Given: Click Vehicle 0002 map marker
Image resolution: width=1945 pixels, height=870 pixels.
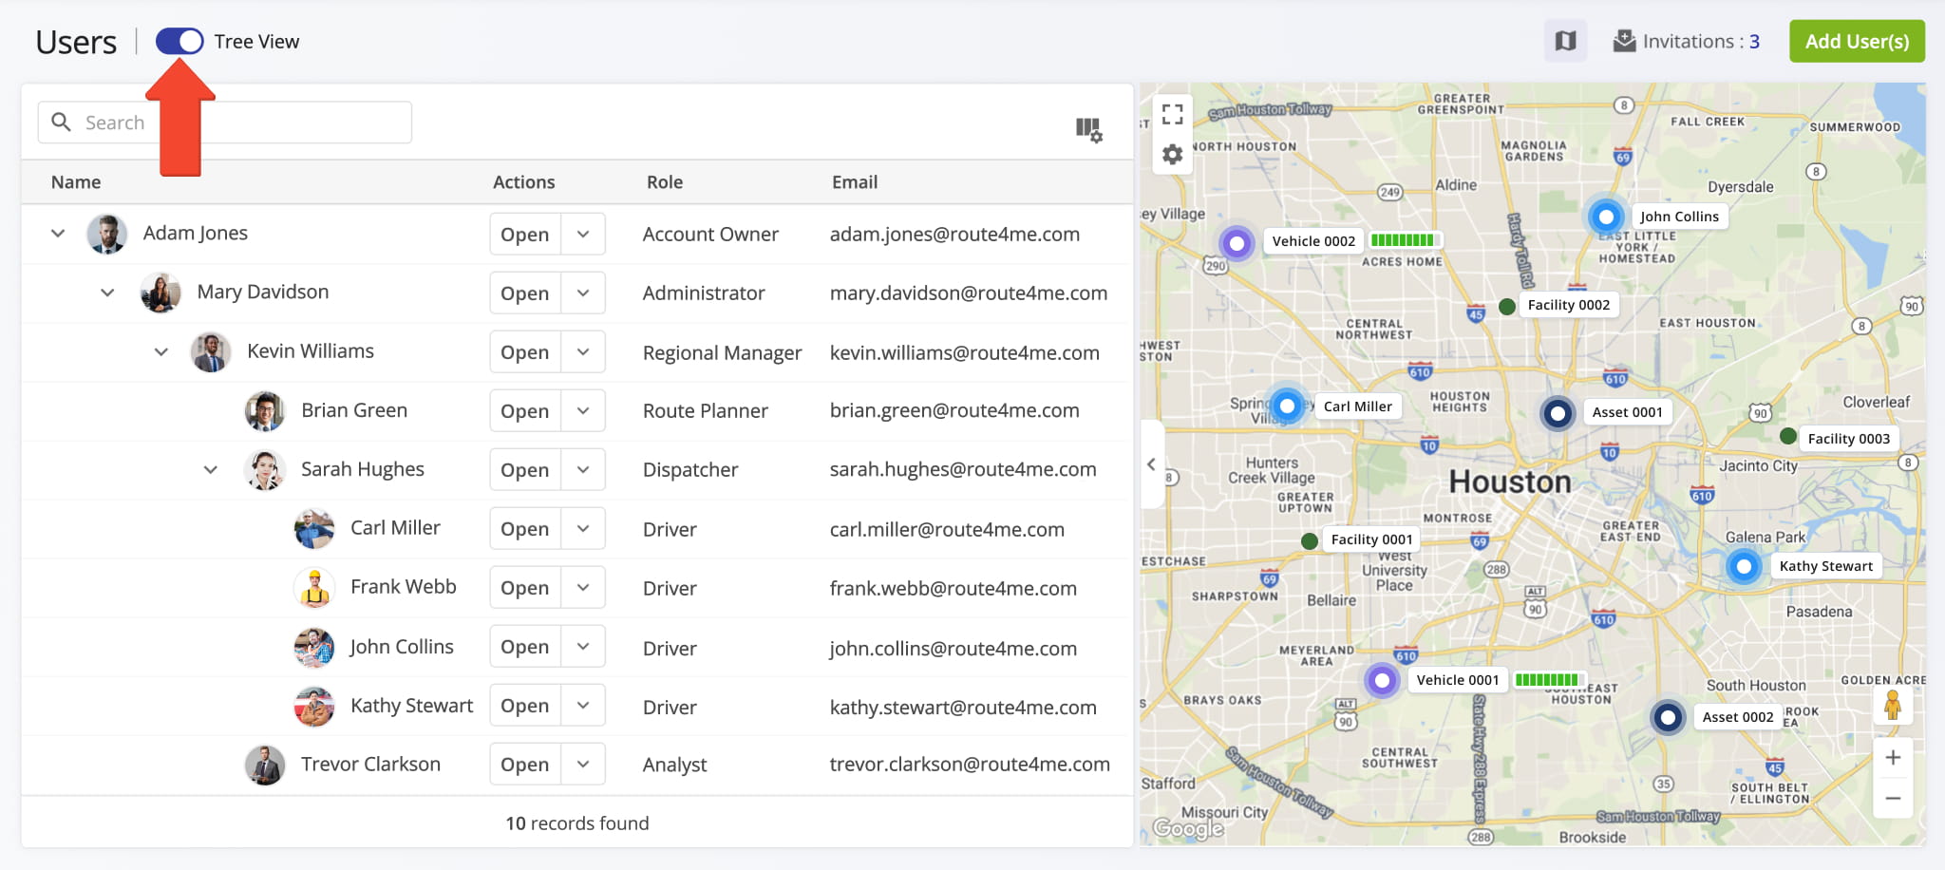Looking at the screenshot, I should (x=1237, y=243).
